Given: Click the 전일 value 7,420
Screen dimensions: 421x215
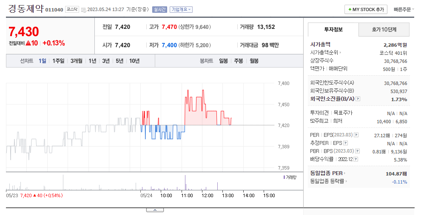Looking at the screenshot, I should [x=122, y=27].
